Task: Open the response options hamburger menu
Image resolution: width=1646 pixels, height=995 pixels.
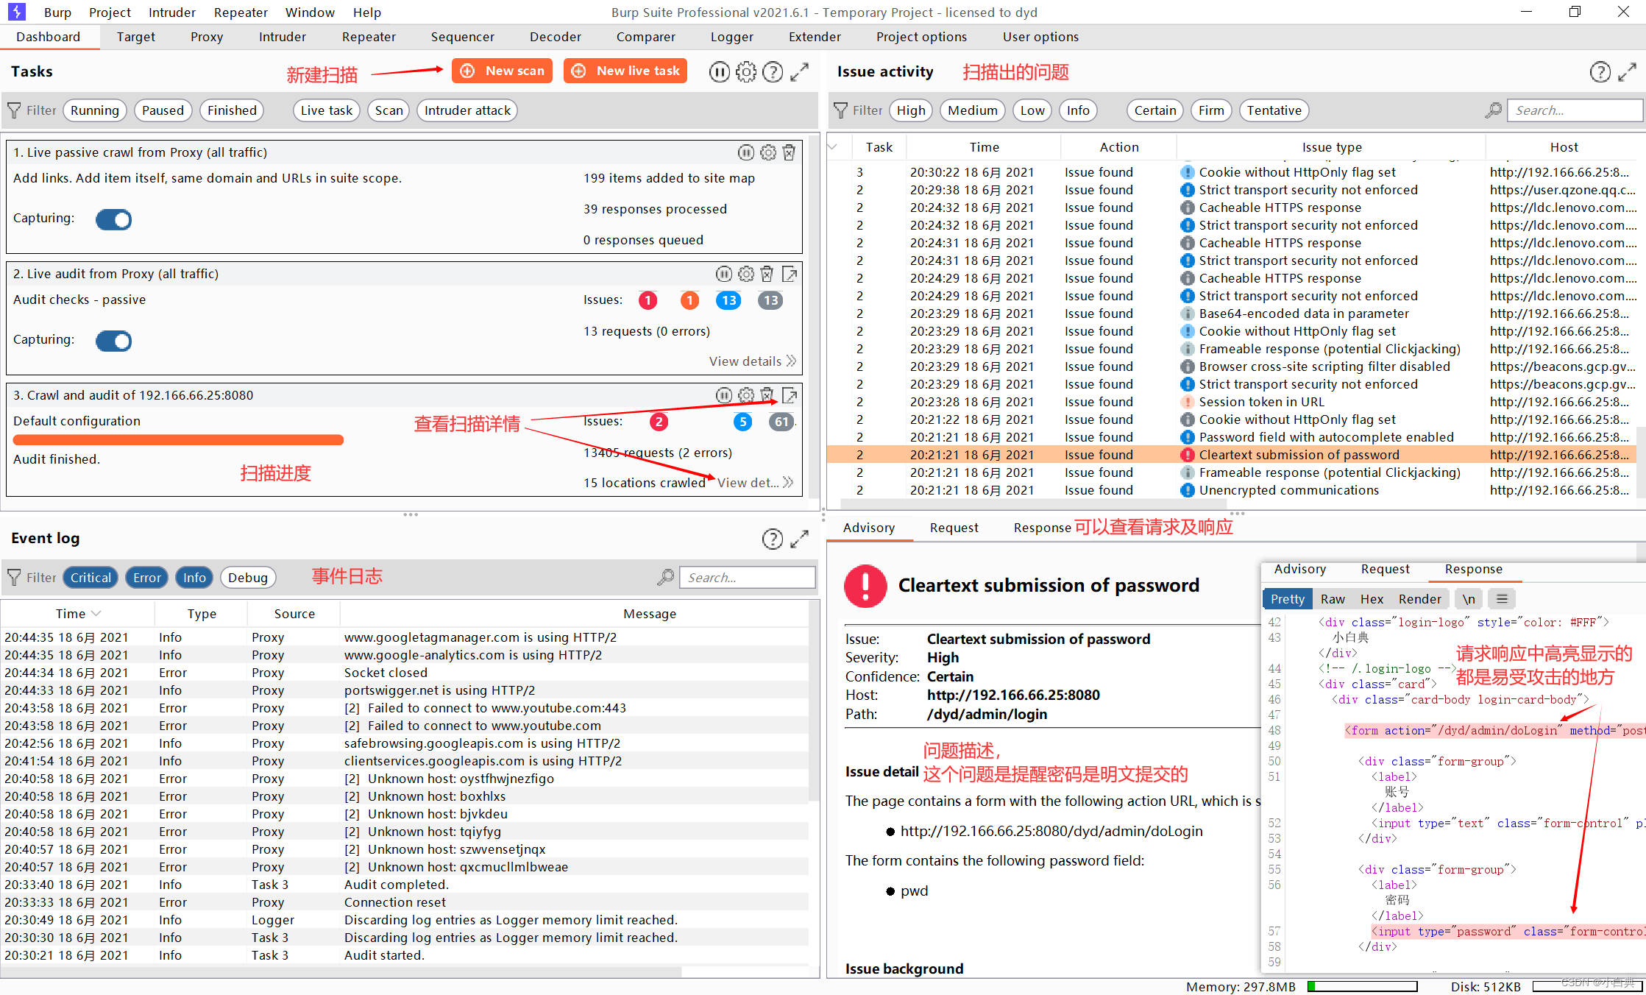Action: click(1502, 599)
